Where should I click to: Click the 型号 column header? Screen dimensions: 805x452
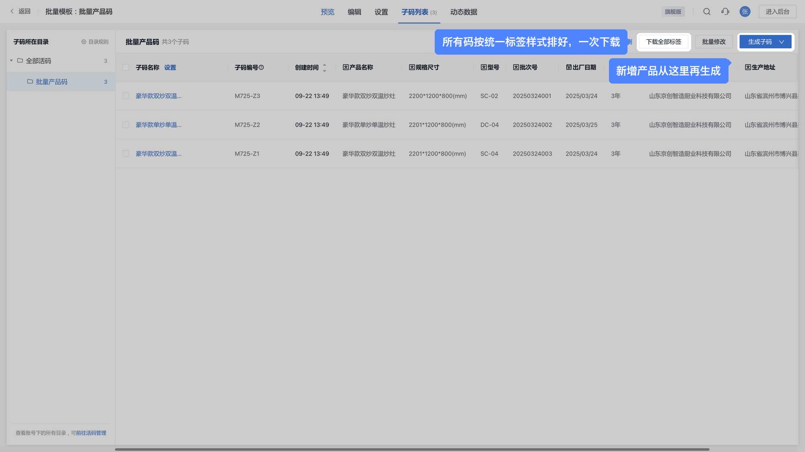[490, 67]
